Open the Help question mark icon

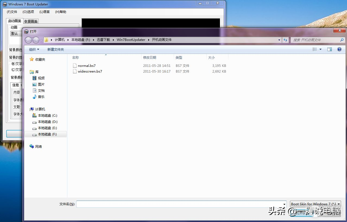[x=339, y=49]
